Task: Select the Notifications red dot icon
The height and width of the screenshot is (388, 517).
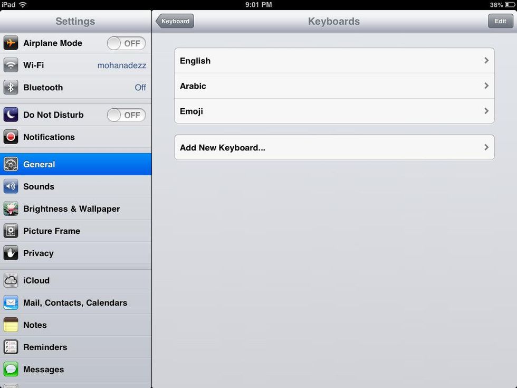Action: pos(11,137)
